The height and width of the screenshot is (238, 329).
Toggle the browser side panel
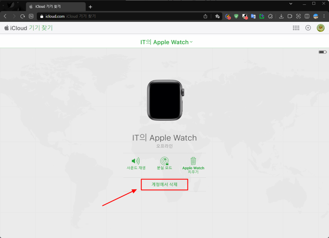pos(307,16)
